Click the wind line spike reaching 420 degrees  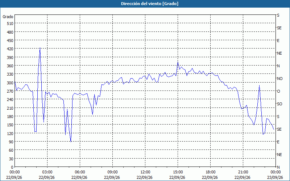click(x=40, y=48)
